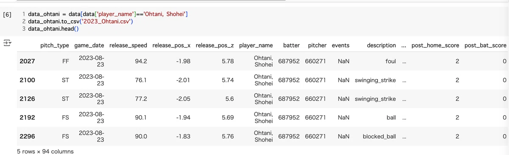Click pitch type FF in row 2027

point(65,61)
